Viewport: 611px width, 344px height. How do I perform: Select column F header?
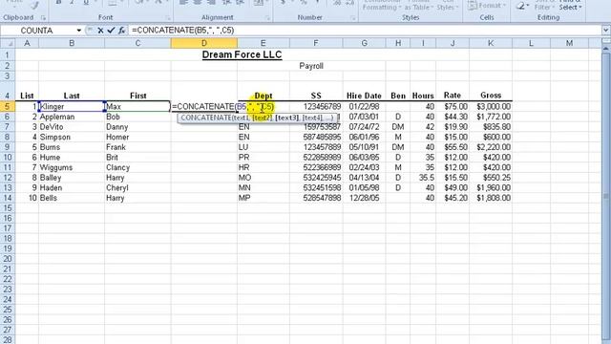316,43
